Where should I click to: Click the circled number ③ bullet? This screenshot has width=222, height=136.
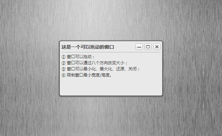click(x=64, y=69)
